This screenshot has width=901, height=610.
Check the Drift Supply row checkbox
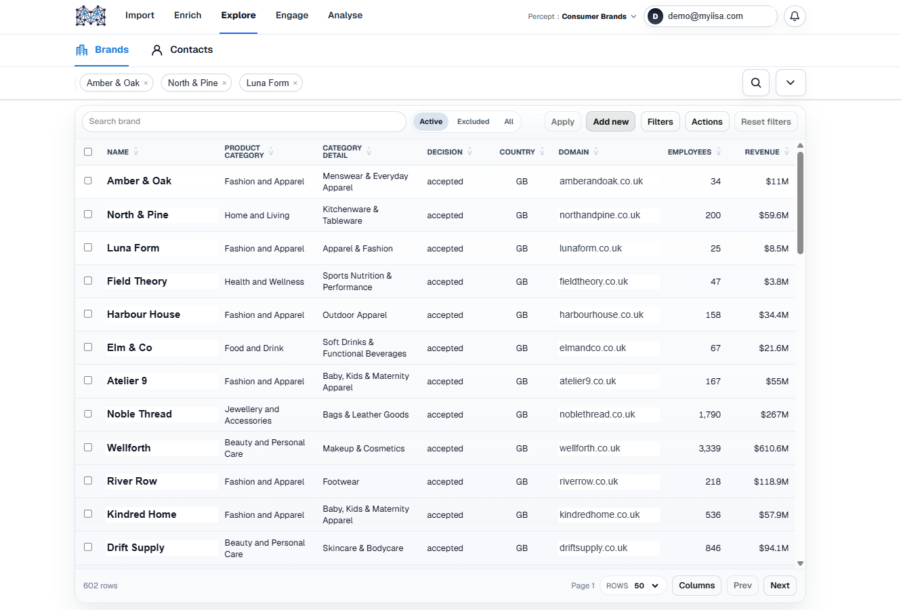click(x=88, y=547)
